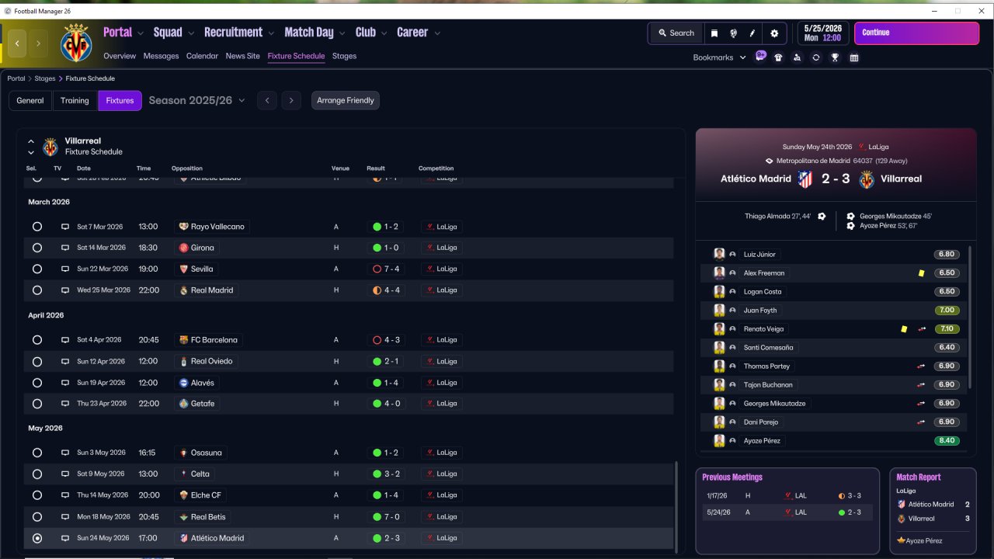The image size is (994, 559).
Task: Go to previous season arrow button
Action: 267,100
